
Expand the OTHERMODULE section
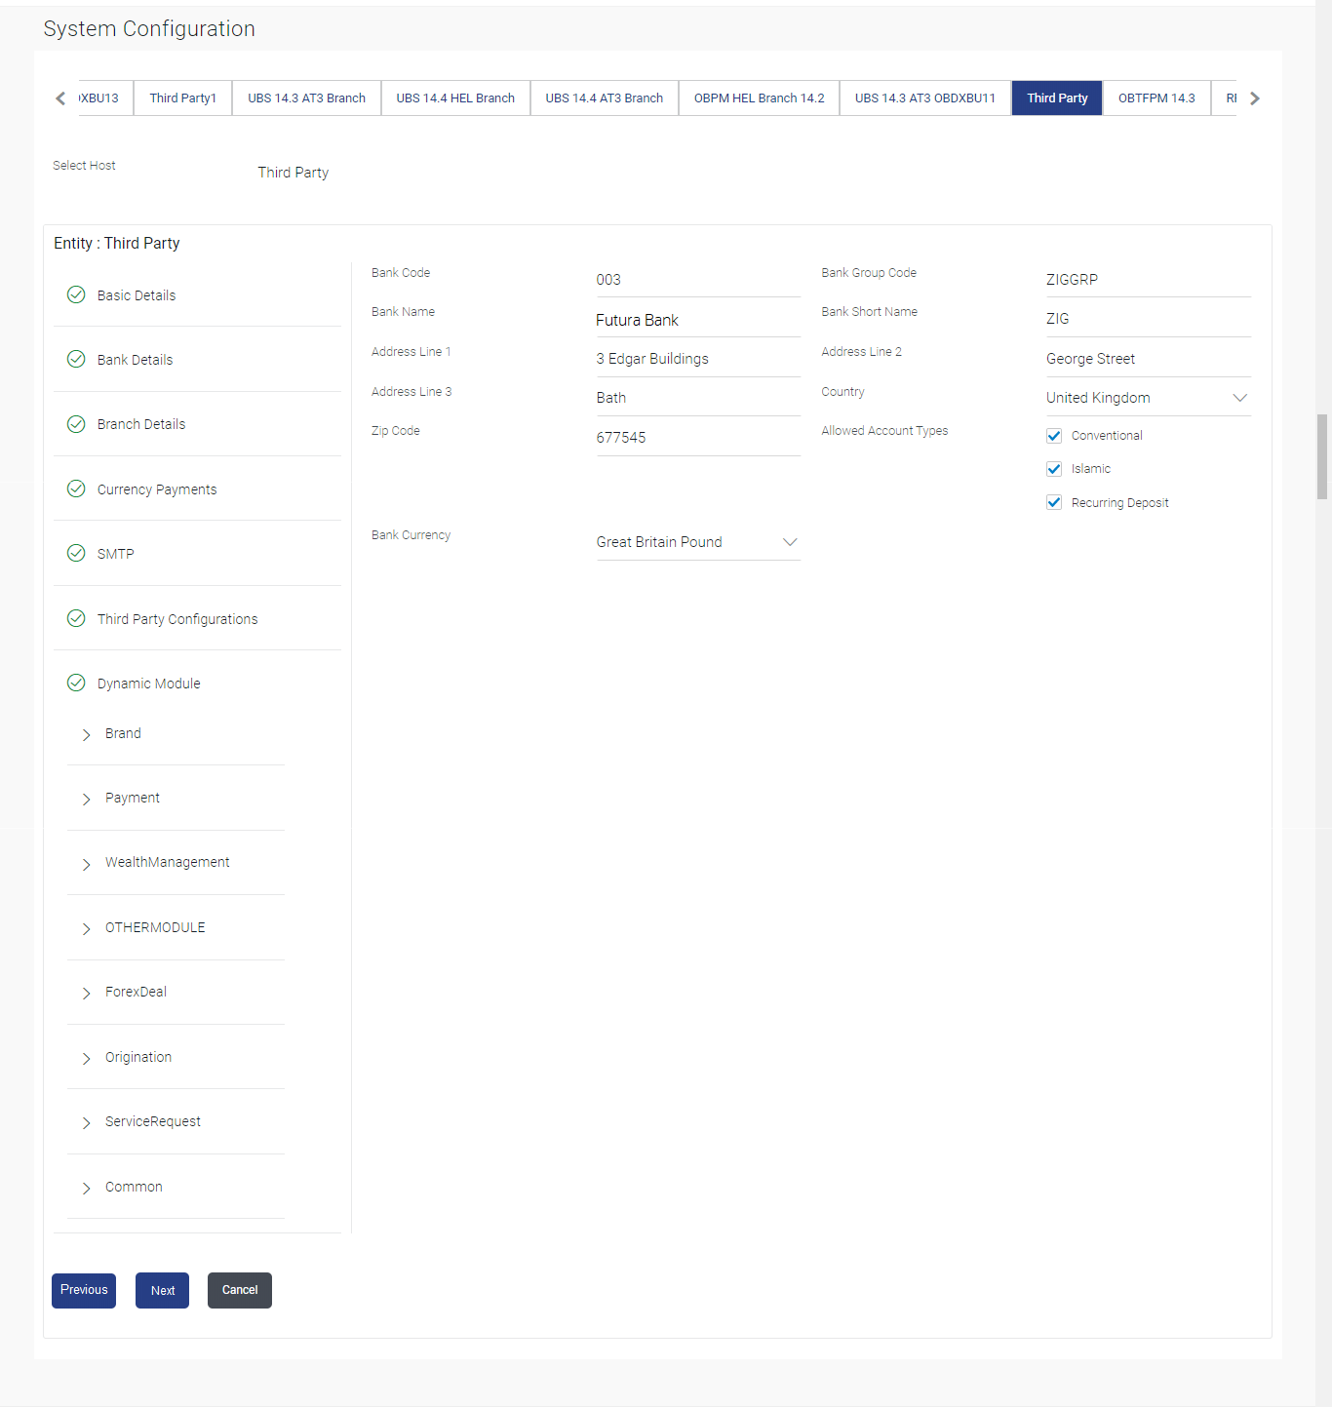(x=87, y=928)
